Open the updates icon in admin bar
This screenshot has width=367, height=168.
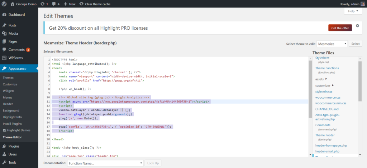tap(43, 4)
